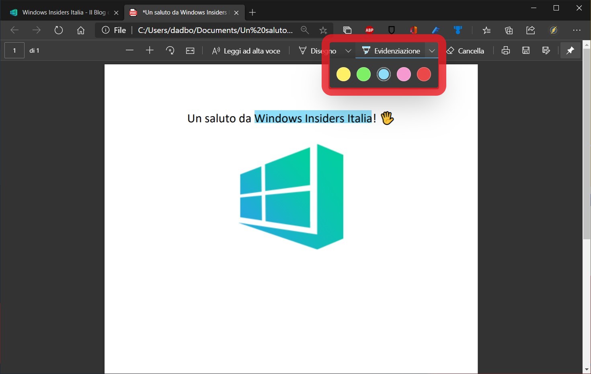Open the ABP Adblock Plus extension

pyautogui.click(x=369, y=30)
